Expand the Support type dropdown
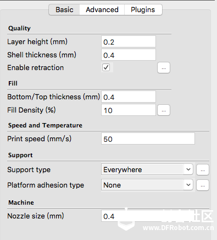217x240 pixels. point(147,169)
